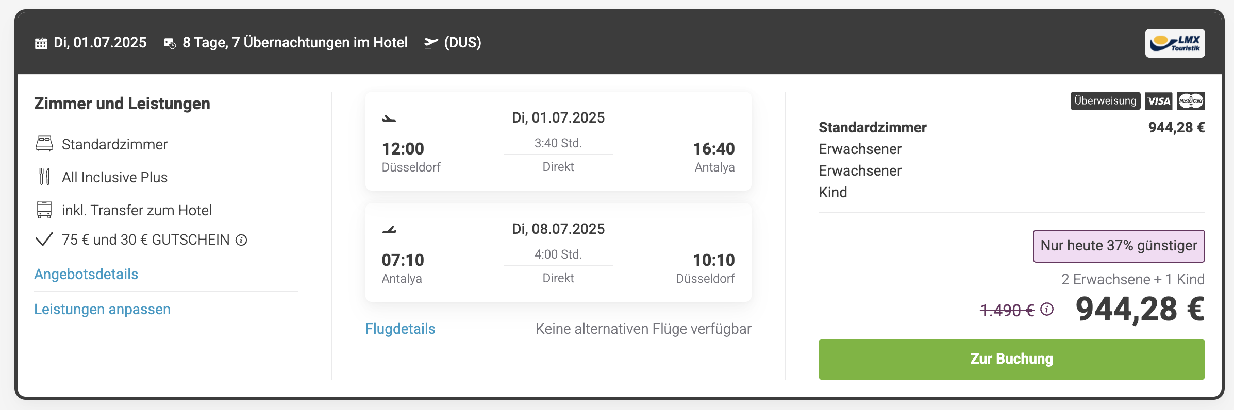The width and height of the screenshot is (1234, 410).
Task: Select the outbound flight card Düsseldorf to Antalya
Action: click(x=558, y=141)
